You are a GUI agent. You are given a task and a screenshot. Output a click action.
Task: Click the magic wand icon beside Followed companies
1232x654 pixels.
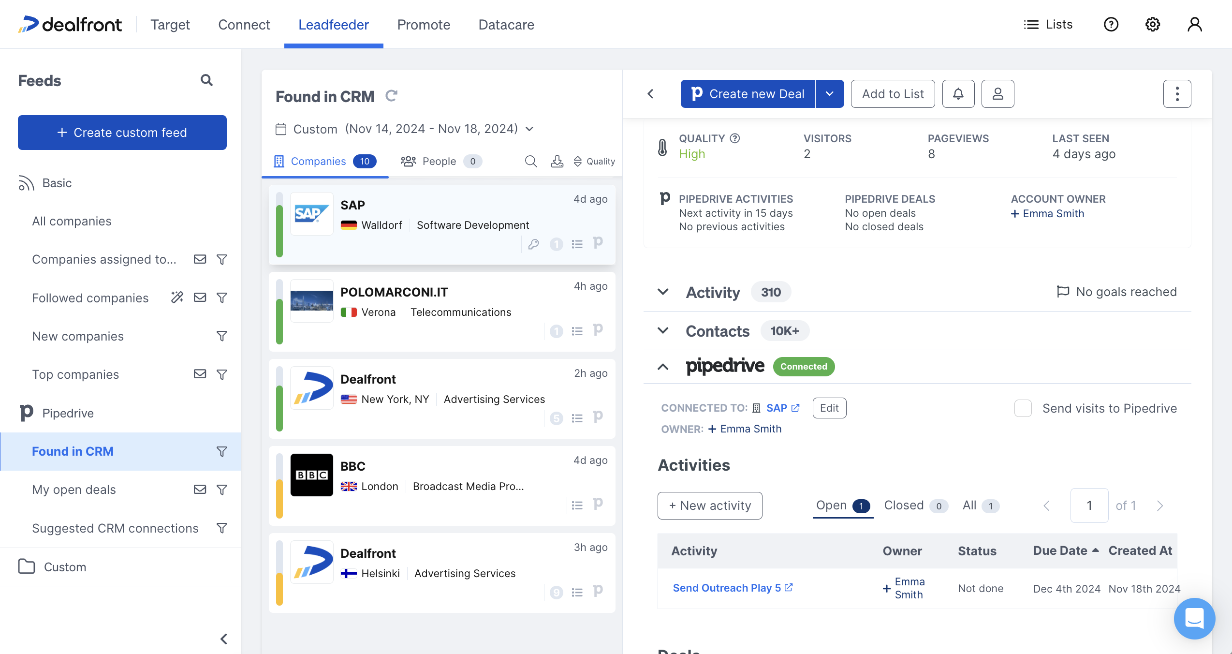177,297
